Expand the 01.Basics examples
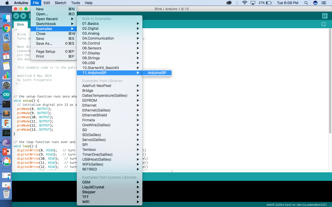The width and height of the screenshot is (332, 207). [x=109, y=24]
